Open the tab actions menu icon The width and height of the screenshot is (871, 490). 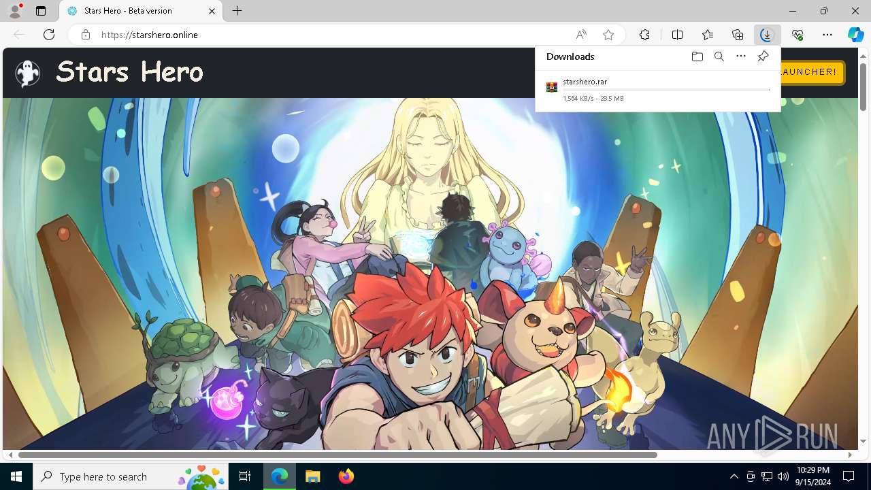click(x=41, y=11)
